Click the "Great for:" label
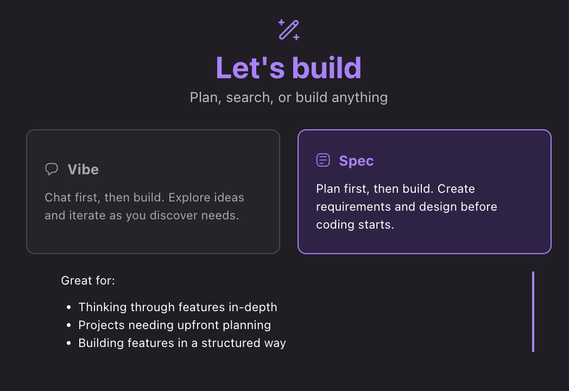 [x=88, y=281]
